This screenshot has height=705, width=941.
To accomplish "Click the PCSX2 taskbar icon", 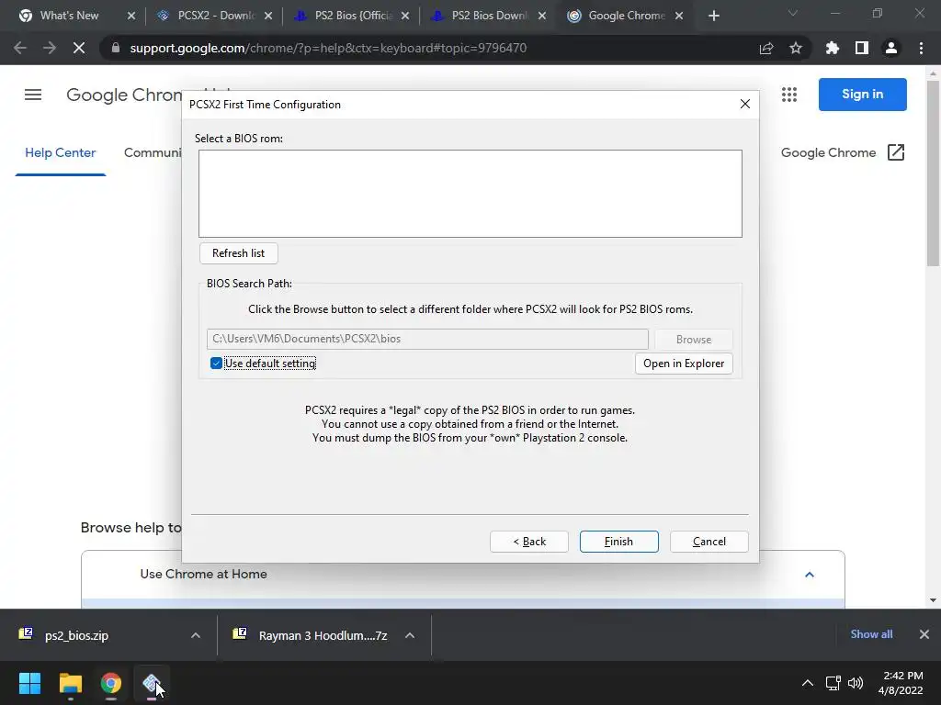I will tap(152, 683).
